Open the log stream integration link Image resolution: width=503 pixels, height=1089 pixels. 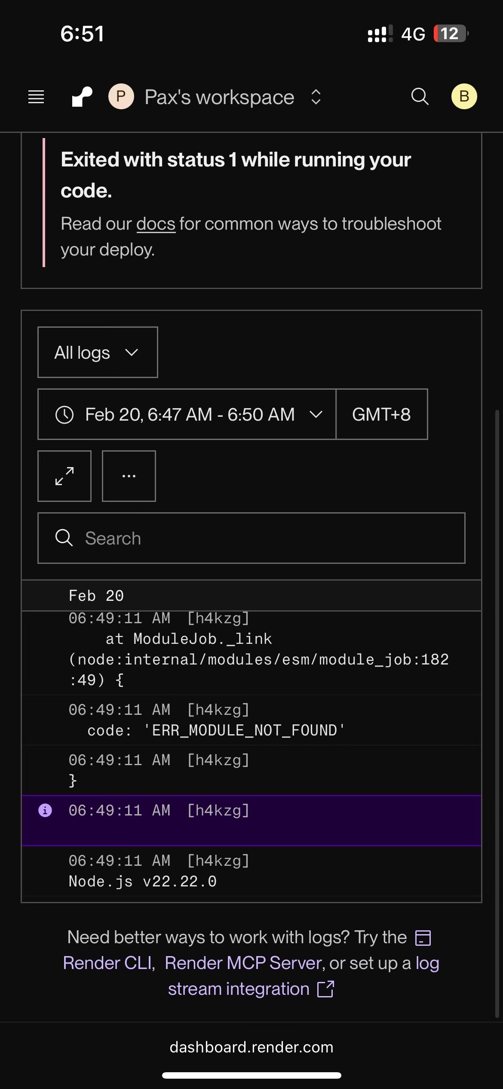(239, 989)
